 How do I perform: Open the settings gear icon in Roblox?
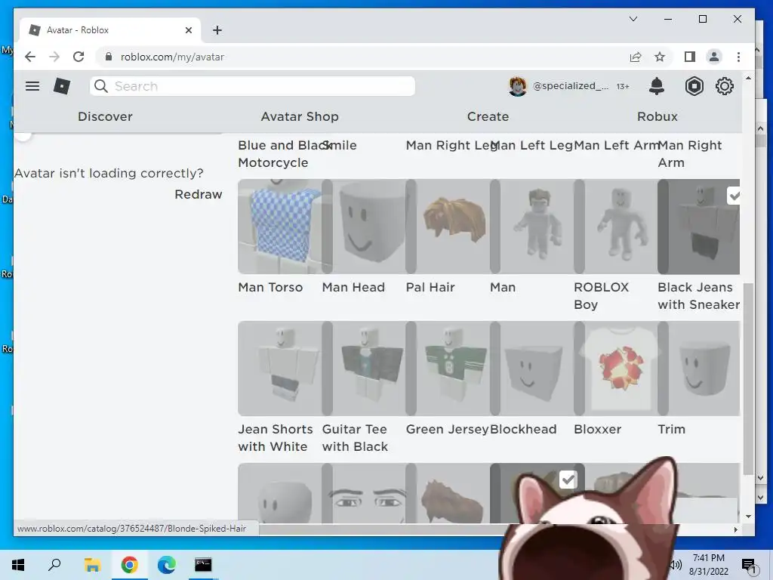click(x=724, y=86)
